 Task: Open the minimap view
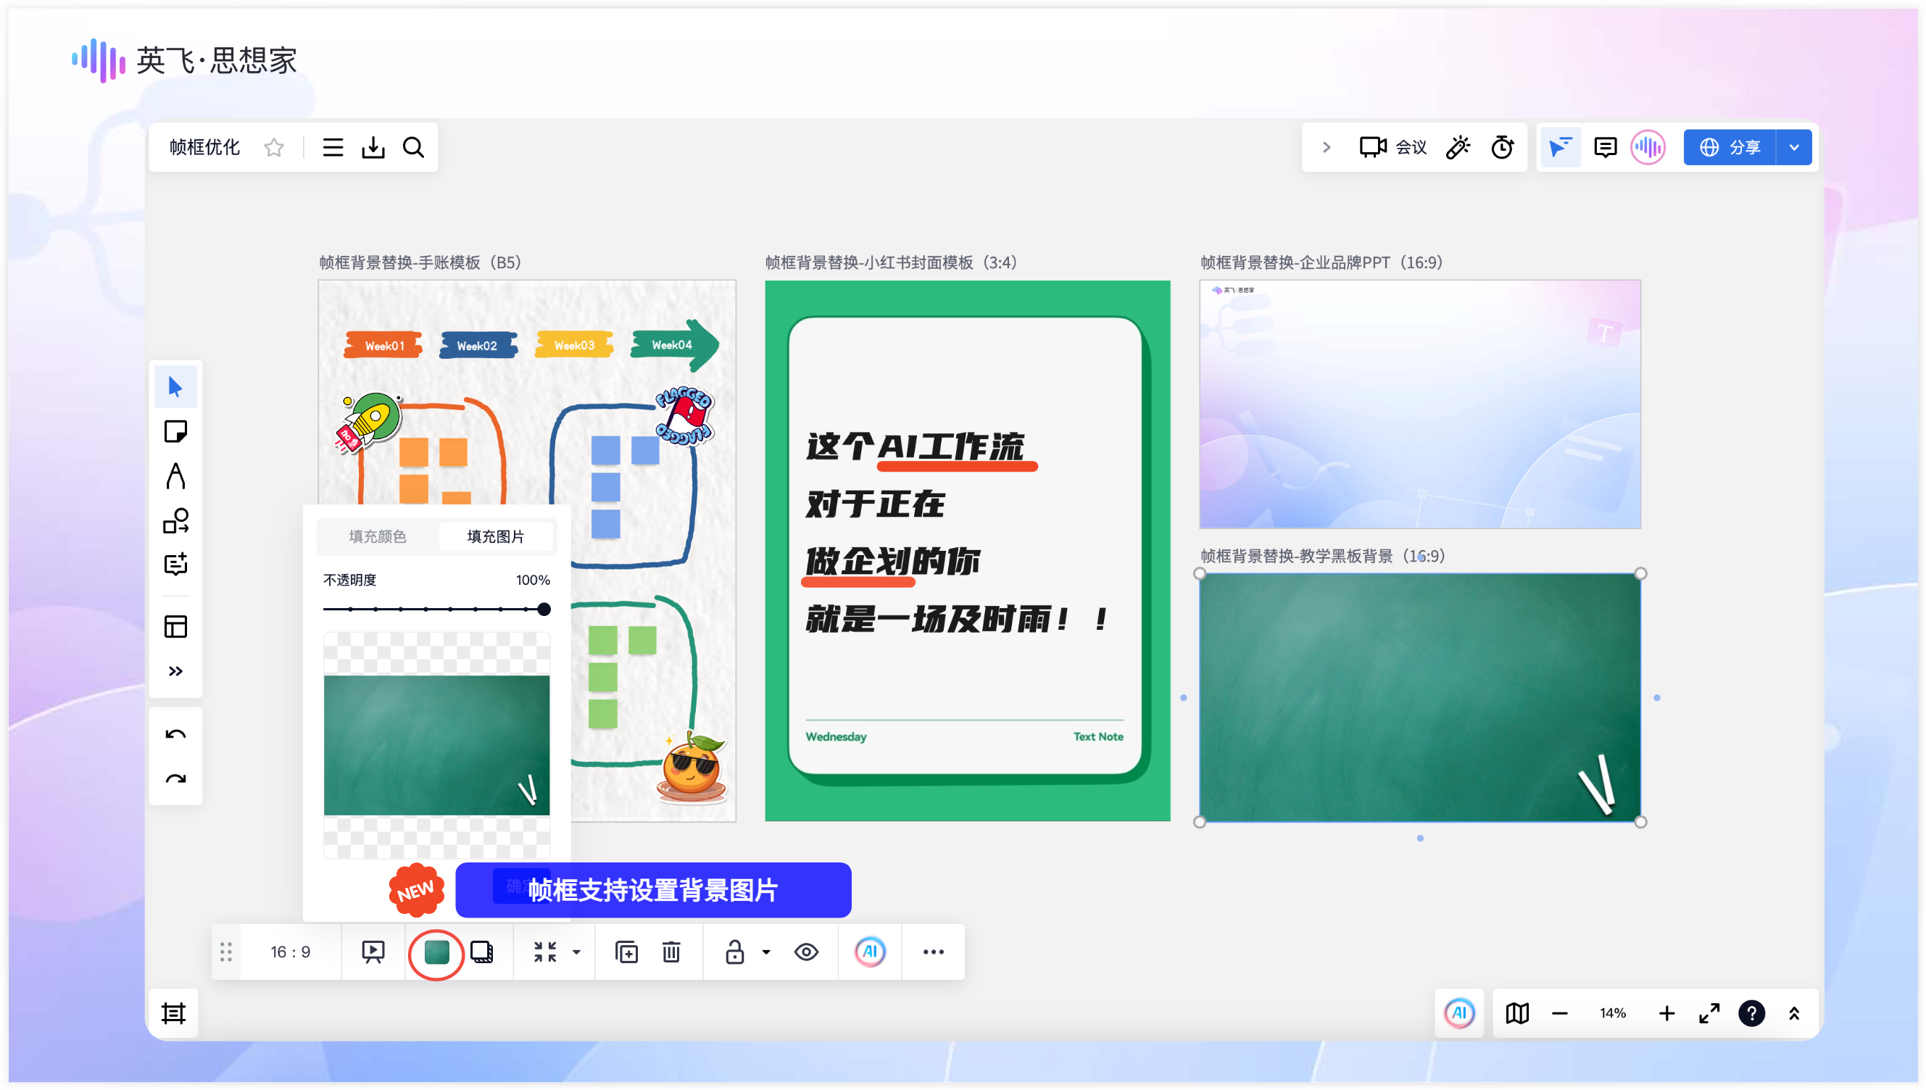[x=1516, y=1013]
